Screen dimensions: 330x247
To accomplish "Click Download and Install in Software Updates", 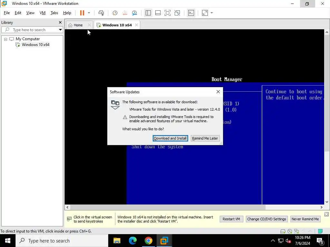I will point(170,138).
